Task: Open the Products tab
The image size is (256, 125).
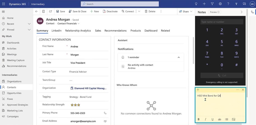Action: point(135,30)
